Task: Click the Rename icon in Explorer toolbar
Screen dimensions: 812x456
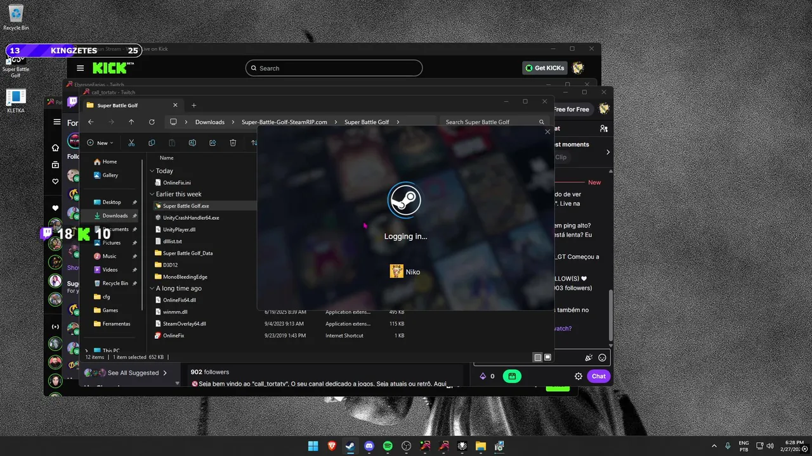Action: (x=192, y=143)
